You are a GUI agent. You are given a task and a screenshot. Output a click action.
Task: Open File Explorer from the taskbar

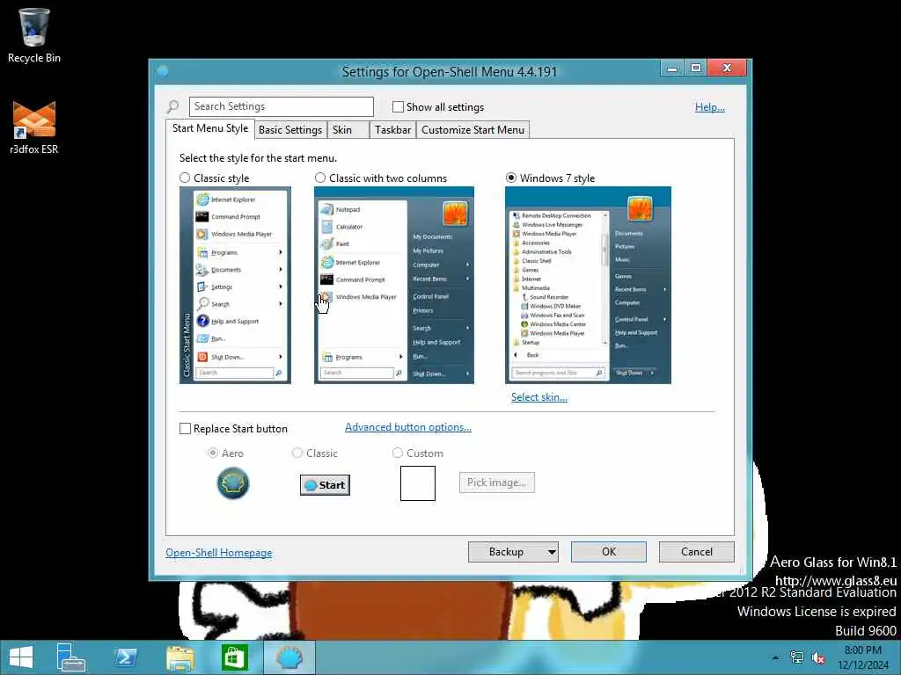(x=179, y=657)
